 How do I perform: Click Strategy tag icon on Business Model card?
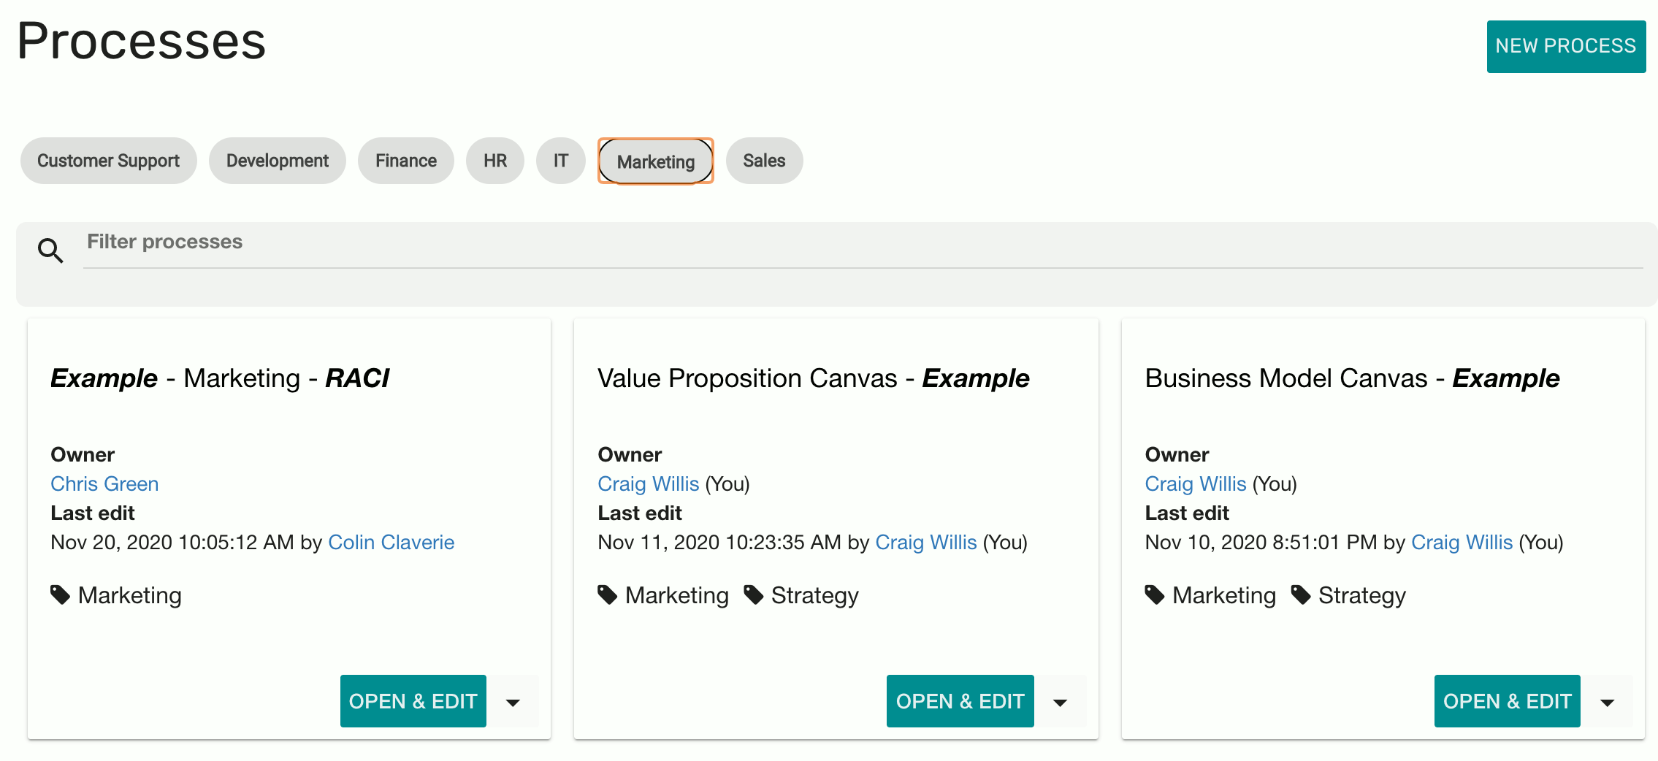click(1301, 594)
